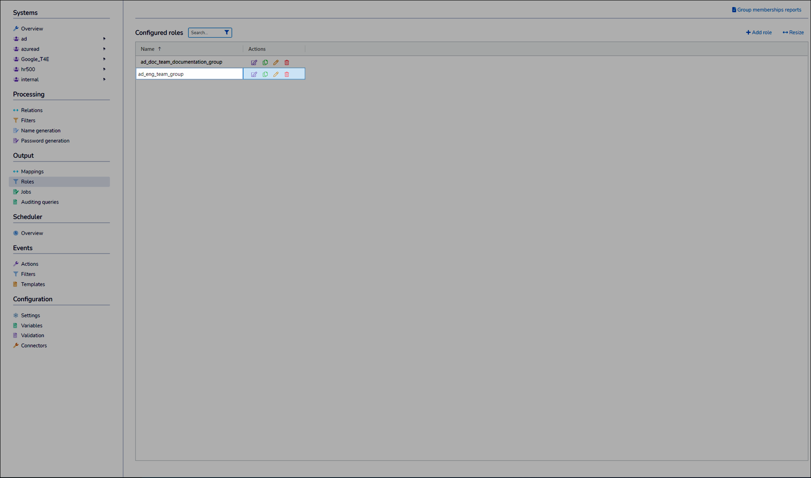Viewport: 811px width, 478px height.
Task: Click inside the ad_eng_team_group name field
Action: (x=189, y=74)
